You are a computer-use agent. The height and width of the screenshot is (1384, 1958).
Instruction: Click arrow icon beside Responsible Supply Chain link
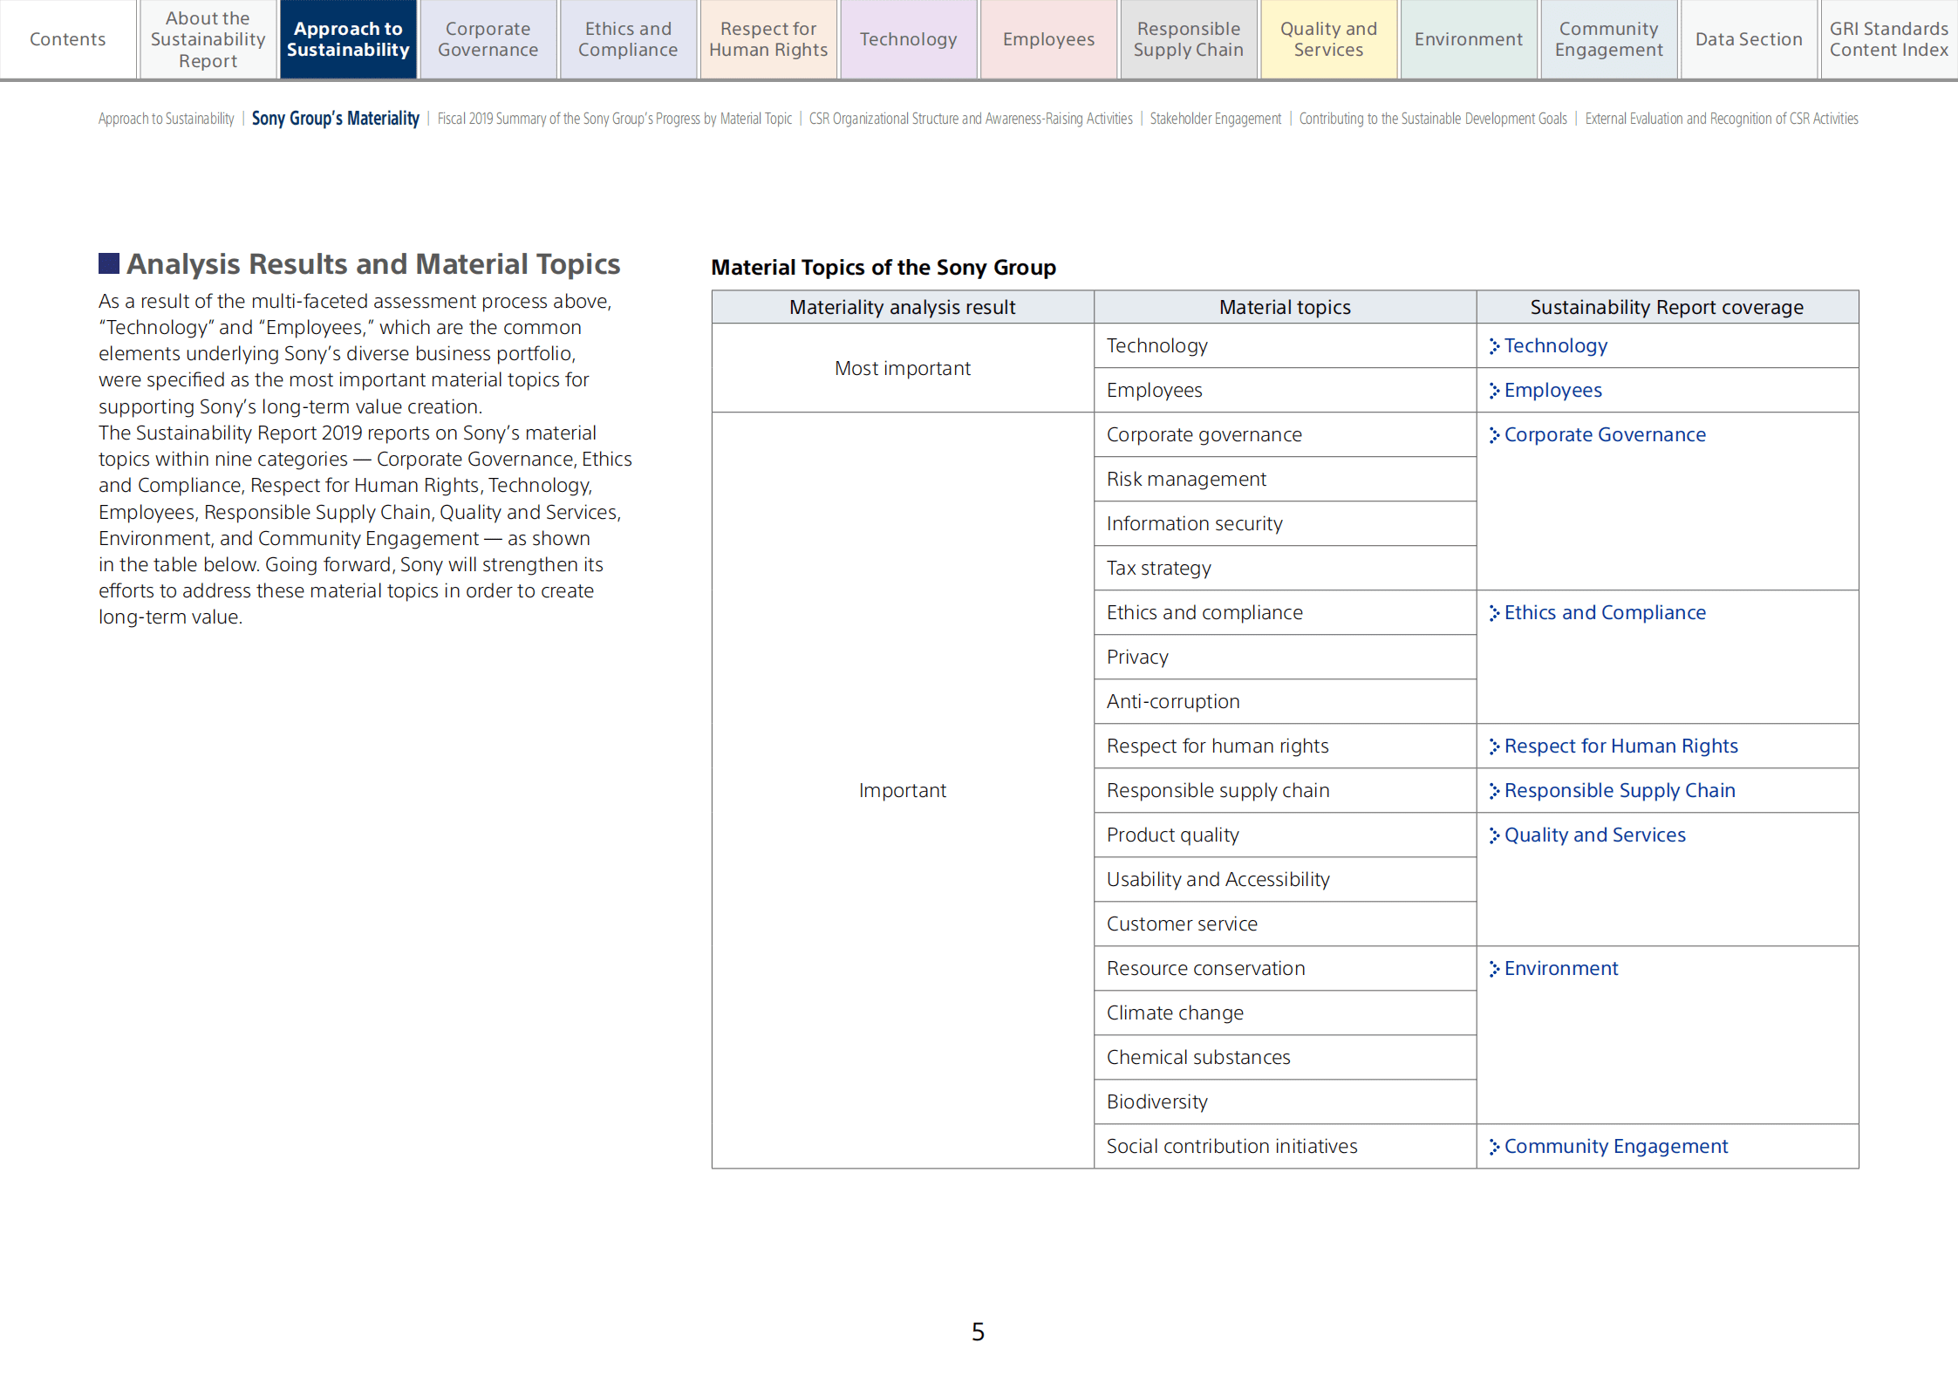1494,791
